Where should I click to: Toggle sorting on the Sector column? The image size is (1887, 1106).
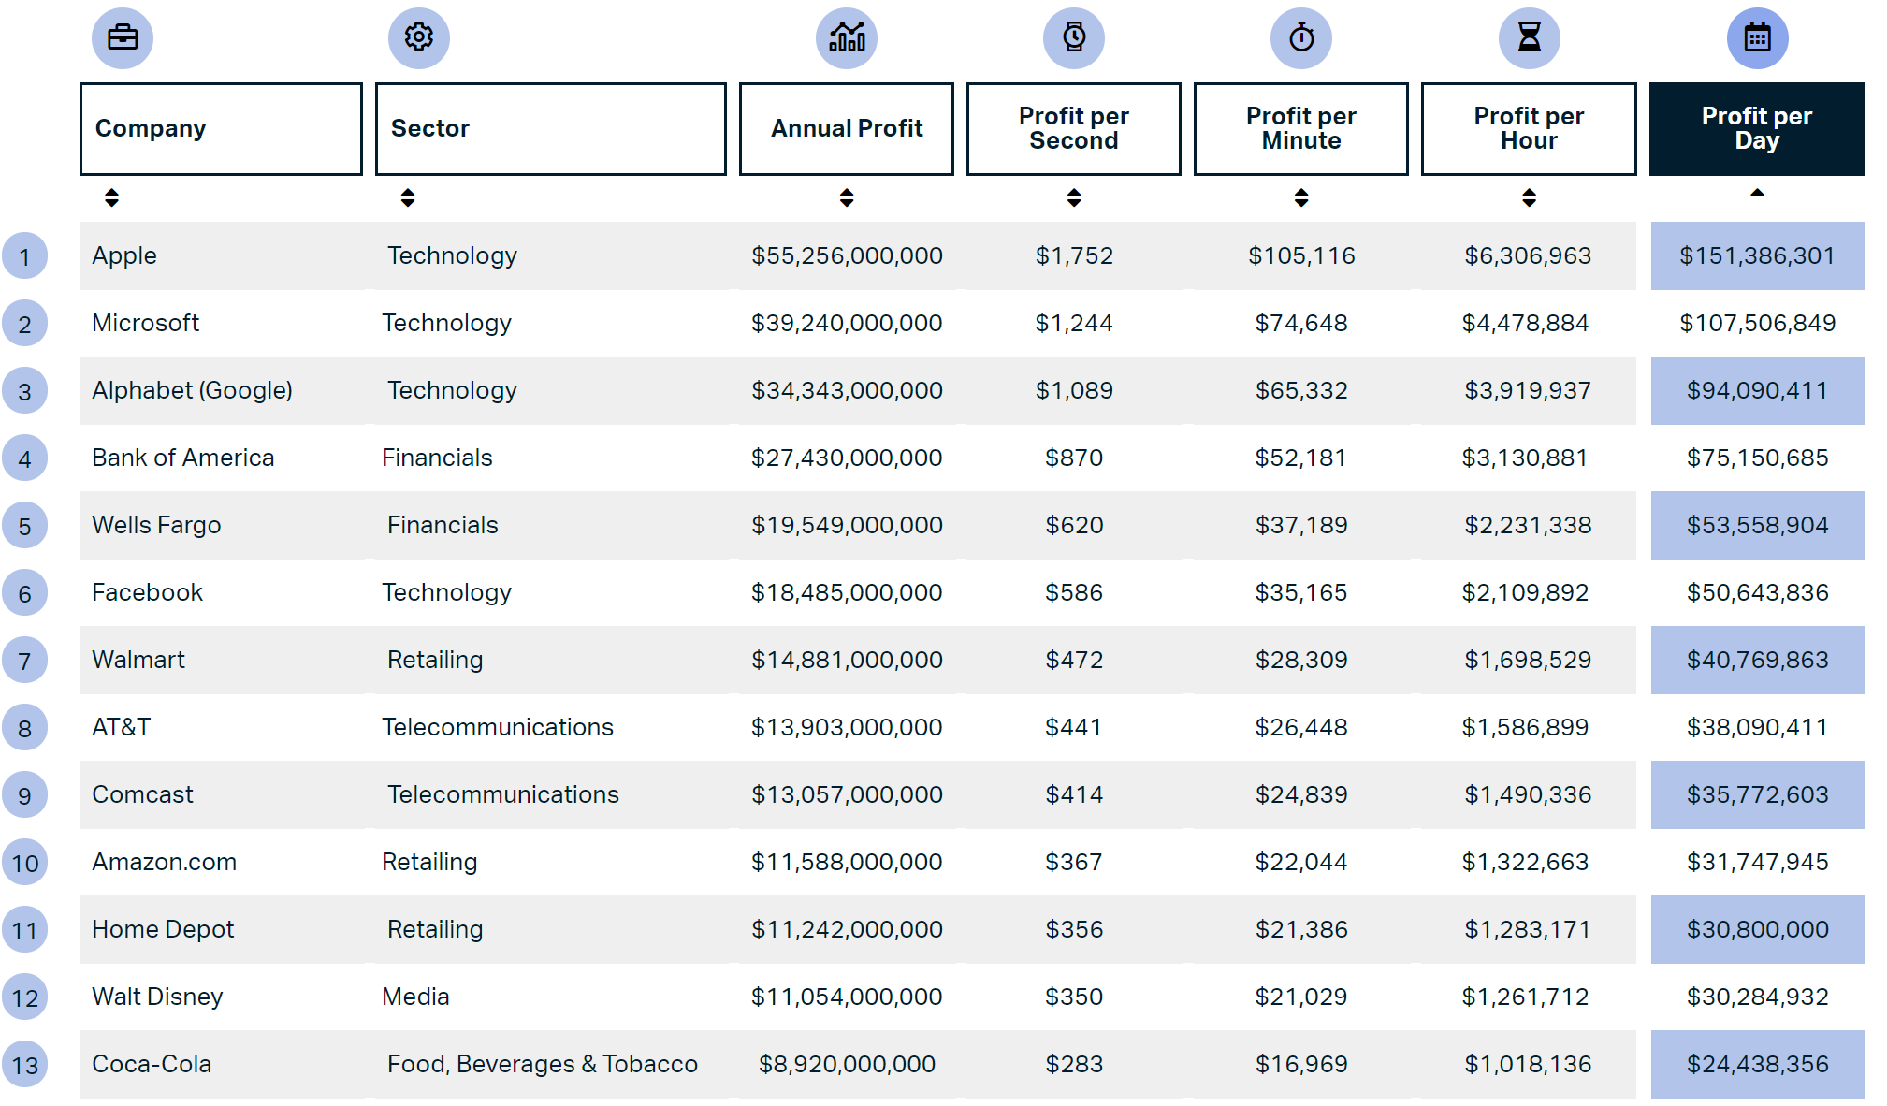click(x=409, y=197)
